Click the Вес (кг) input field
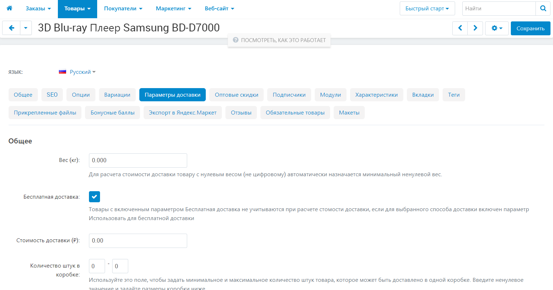Viewport: 553px width, 290px height. (x=138, y=160)
